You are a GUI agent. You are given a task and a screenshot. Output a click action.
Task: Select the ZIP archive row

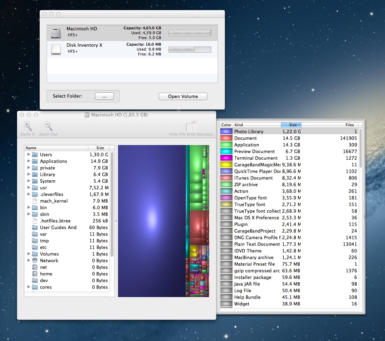click(289, 185)
